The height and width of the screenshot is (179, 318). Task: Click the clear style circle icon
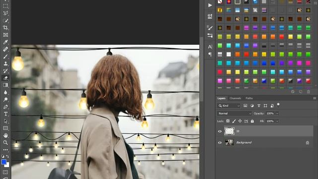(293, 92)
